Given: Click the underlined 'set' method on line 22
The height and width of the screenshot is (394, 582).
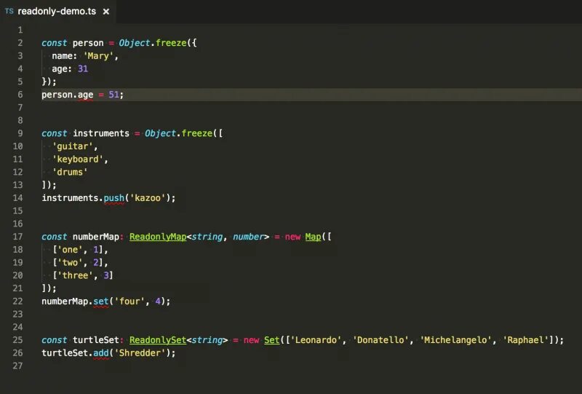Looking at the screenshot, I should tap(101, 302).
